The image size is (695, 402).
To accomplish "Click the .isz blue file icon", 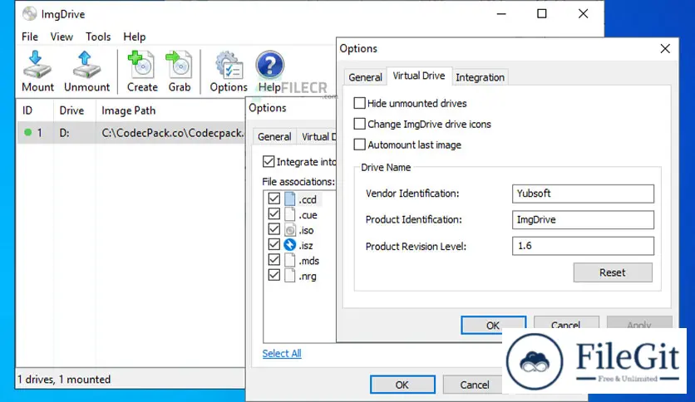I will pos(290,245).
